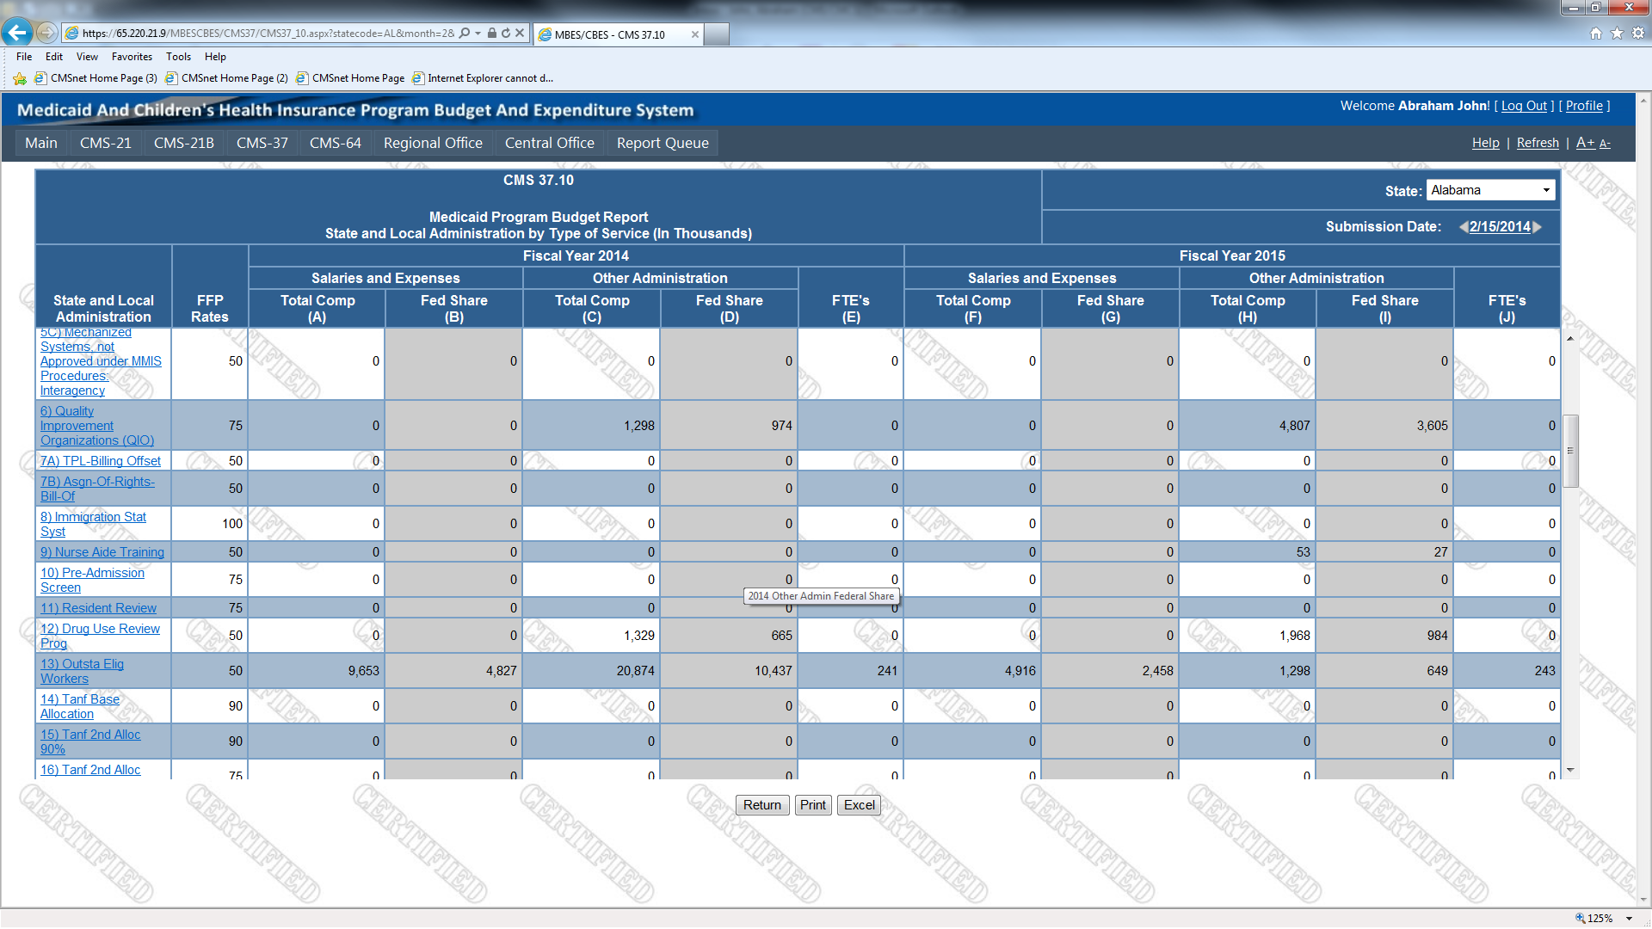Click the browser Back arrow button
Image resolution: width=1652 pixels, height=929 pixels.
click(17, 33)
